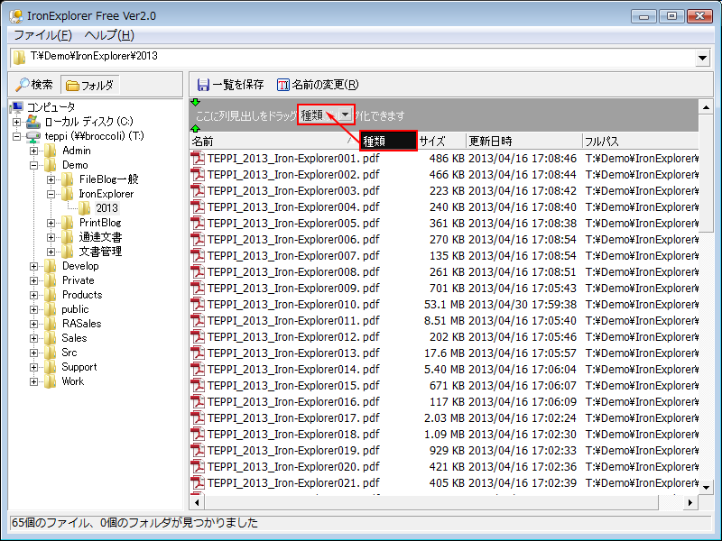Click the Sales folder icon in the tree

[x=51, y=337]
